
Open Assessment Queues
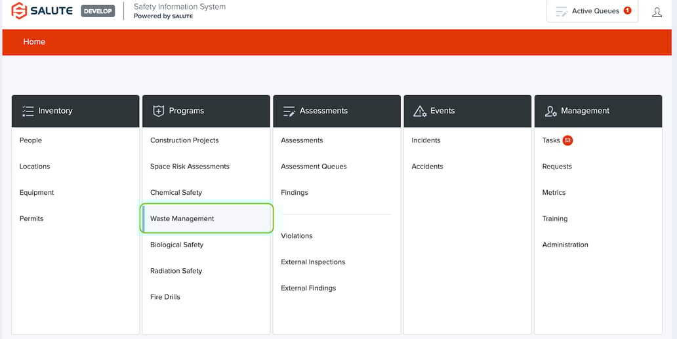click(x=314, y=167)
